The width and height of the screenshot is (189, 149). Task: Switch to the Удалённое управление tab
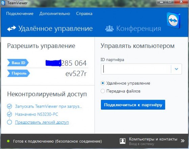50,29
